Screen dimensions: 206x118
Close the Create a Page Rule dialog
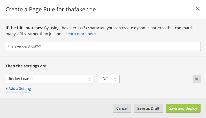(x=198, y=9)
